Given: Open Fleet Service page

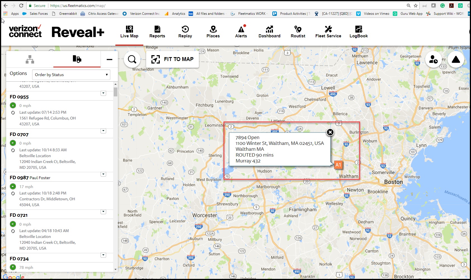Looking at the screenshot, I should (328, 31).
